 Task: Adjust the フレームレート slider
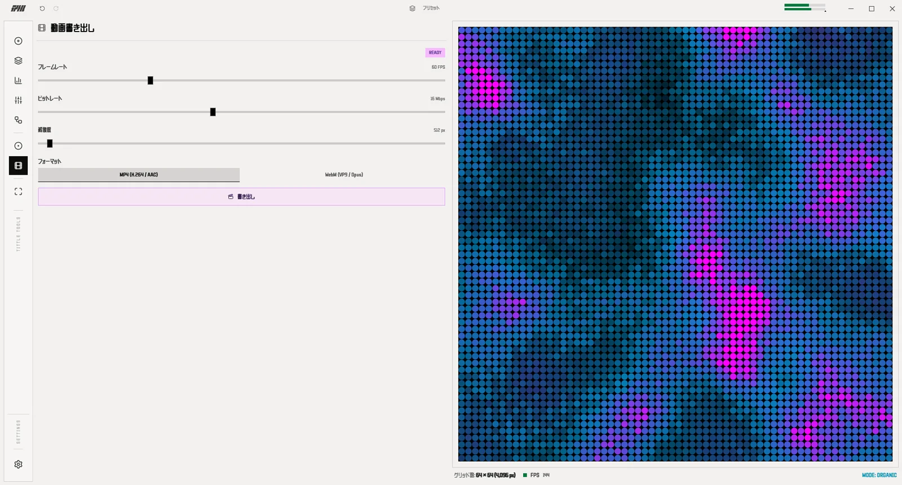pyautogui.click(x=241, y=81)
